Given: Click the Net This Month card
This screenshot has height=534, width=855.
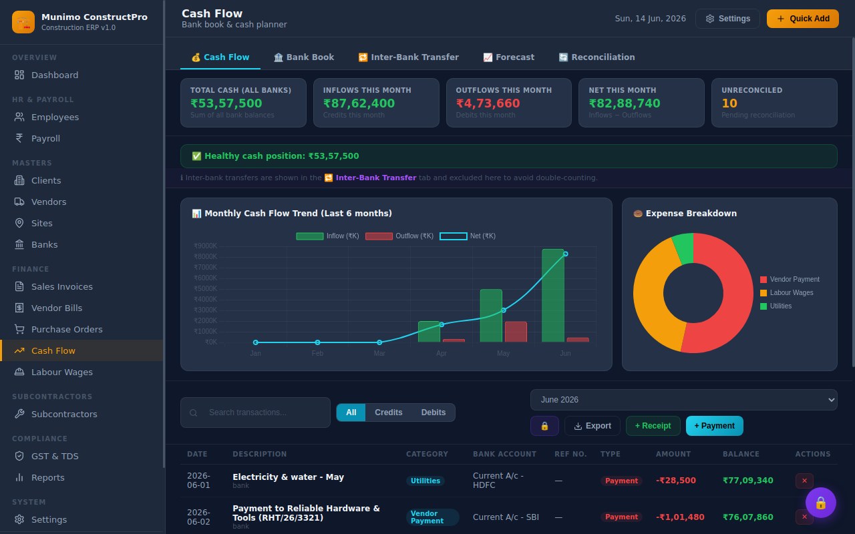Looking at the screenshot, I should [641, 103].
